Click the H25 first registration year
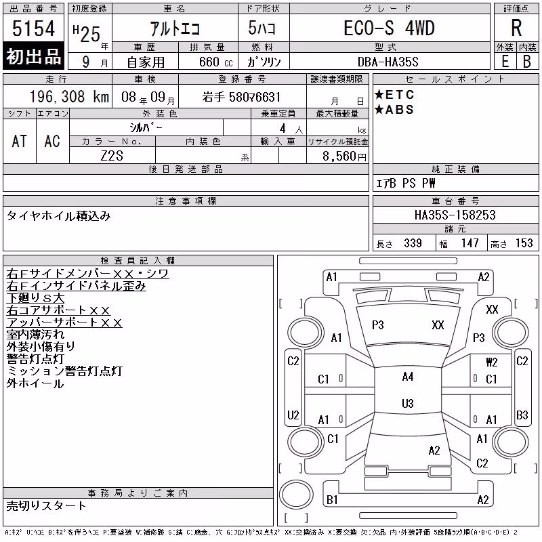The height and width of the screenshot is (542, 542). click(87, 33)
